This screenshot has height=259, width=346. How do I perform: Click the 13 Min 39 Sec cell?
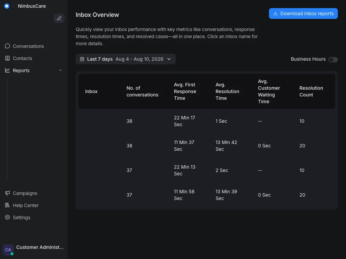click(226, 195)
